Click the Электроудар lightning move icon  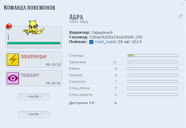(13, 60)
